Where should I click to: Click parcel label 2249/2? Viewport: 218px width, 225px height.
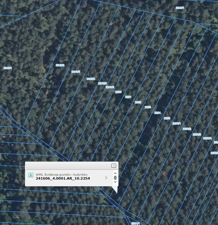(60, 65)
